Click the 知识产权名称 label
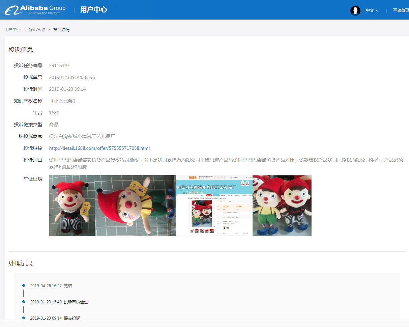The image size is (409, 327). (28, 101)
